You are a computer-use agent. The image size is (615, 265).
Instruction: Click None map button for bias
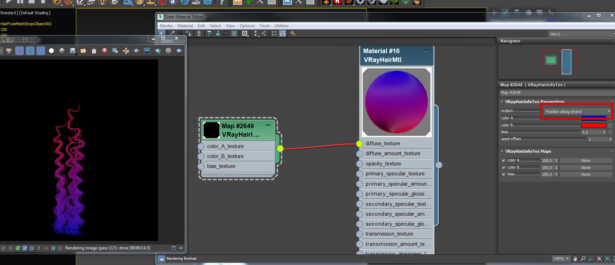click(586, 174)
